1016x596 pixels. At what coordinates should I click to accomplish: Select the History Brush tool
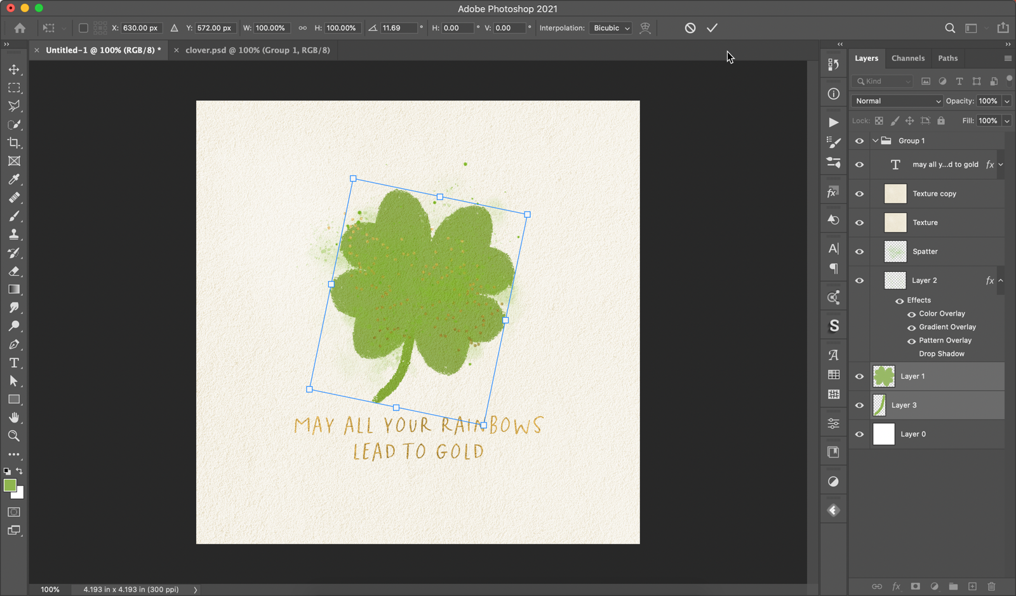click(x=14, y=253)
